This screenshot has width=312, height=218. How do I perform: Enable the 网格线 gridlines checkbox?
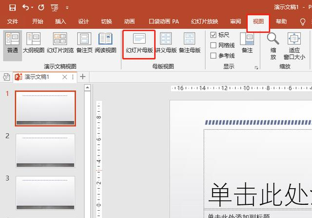(214, 45)
